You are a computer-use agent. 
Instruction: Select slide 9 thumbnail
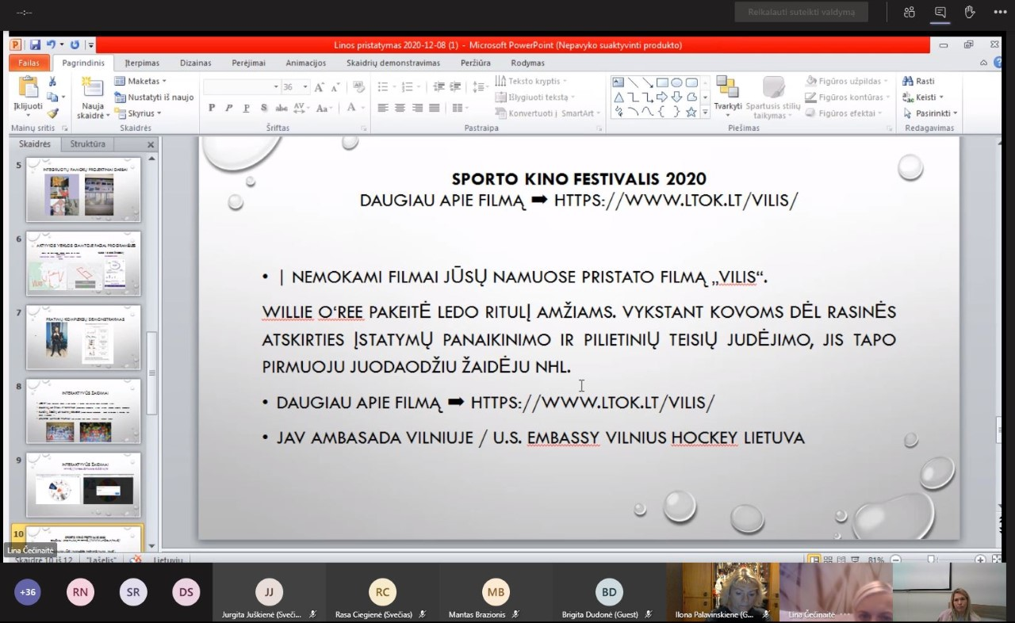[x=83, y=485]
